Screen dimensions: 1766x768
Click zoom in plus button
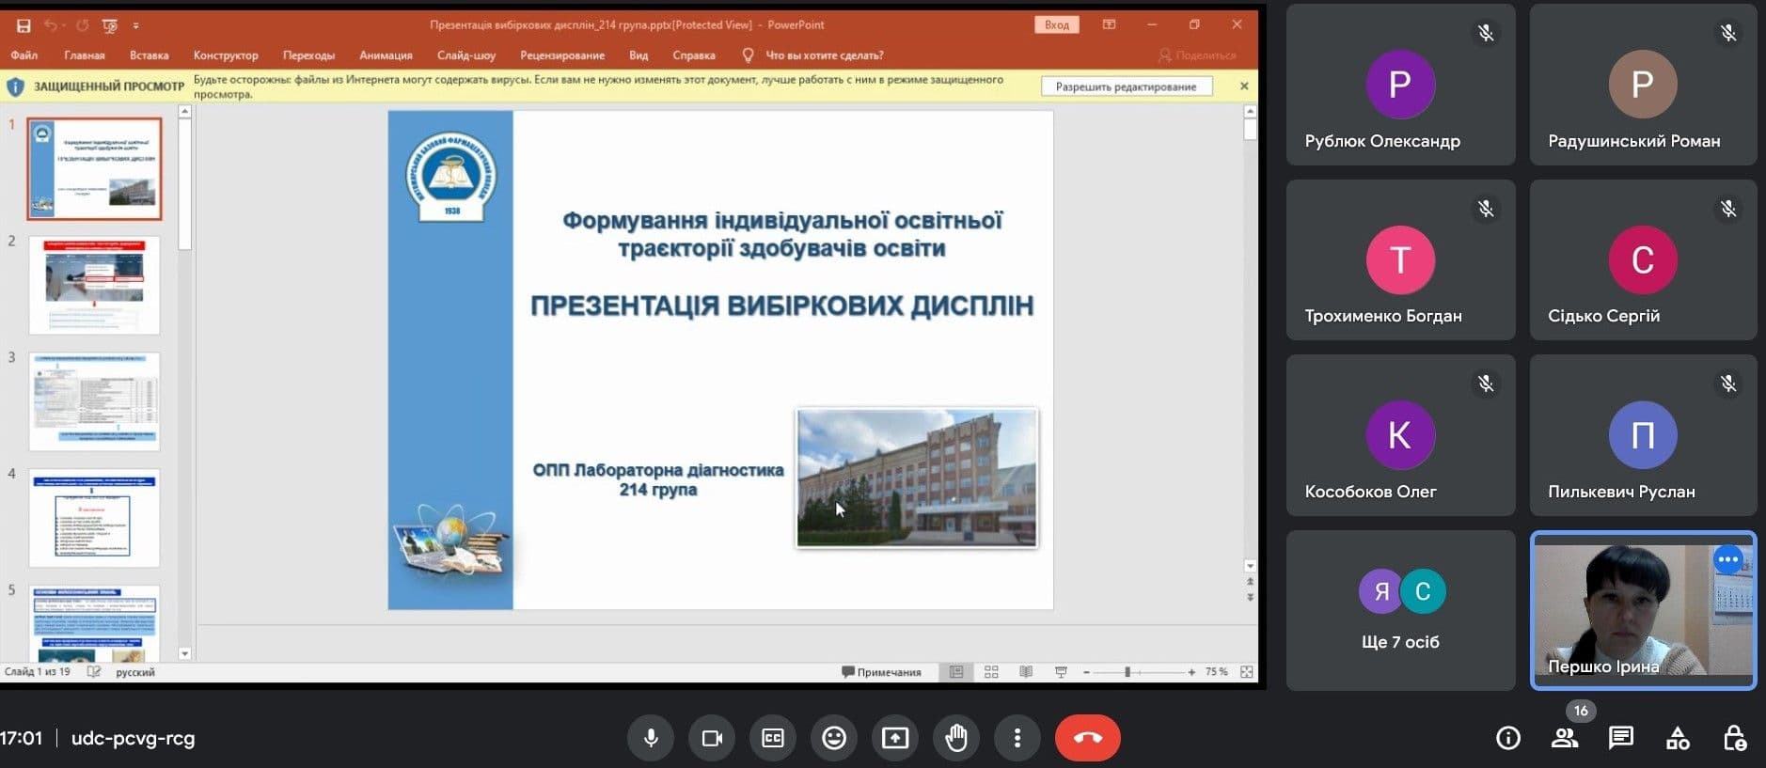click(1191, 672)
